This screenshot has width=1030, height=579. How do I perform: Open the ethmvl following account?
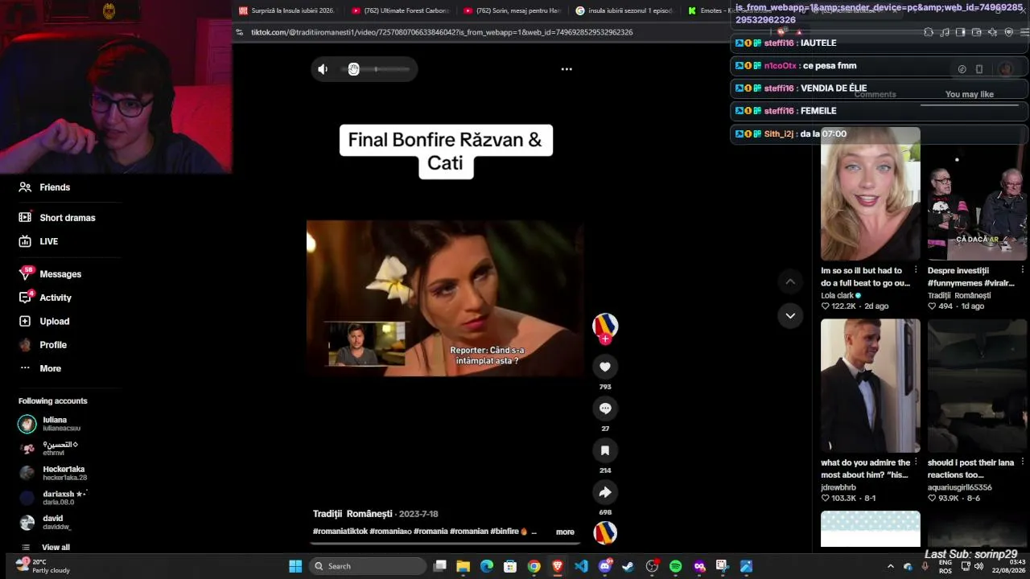(x=48, y=448)
